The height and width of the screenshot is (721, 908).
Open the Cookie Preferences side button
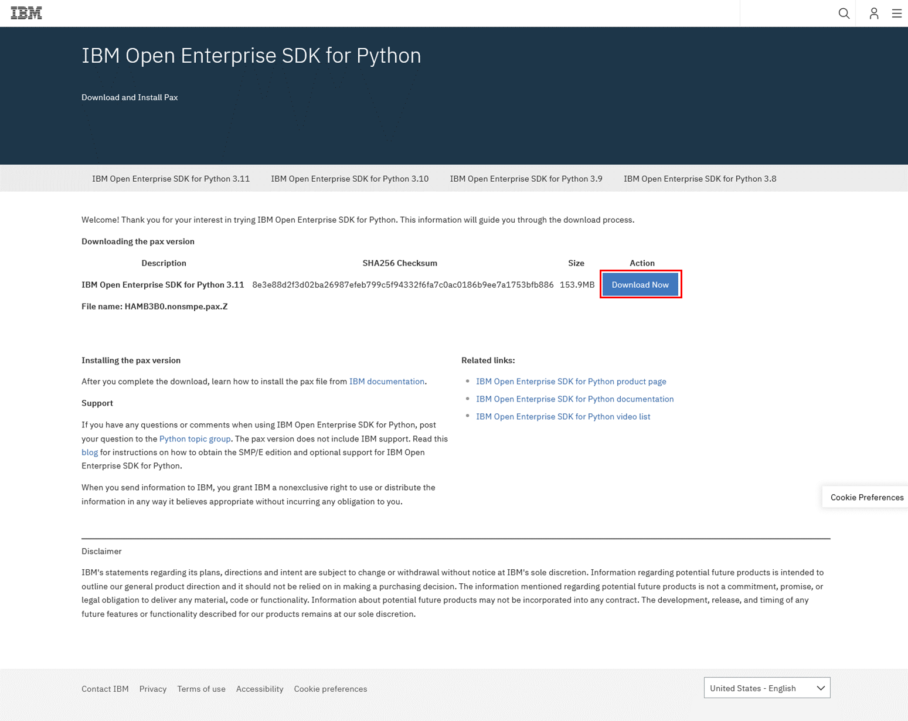tap(866, 497)
